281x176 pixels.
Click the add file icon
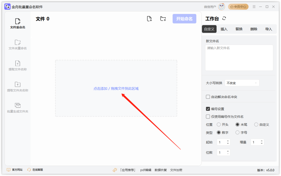click(x=149, y=19)
